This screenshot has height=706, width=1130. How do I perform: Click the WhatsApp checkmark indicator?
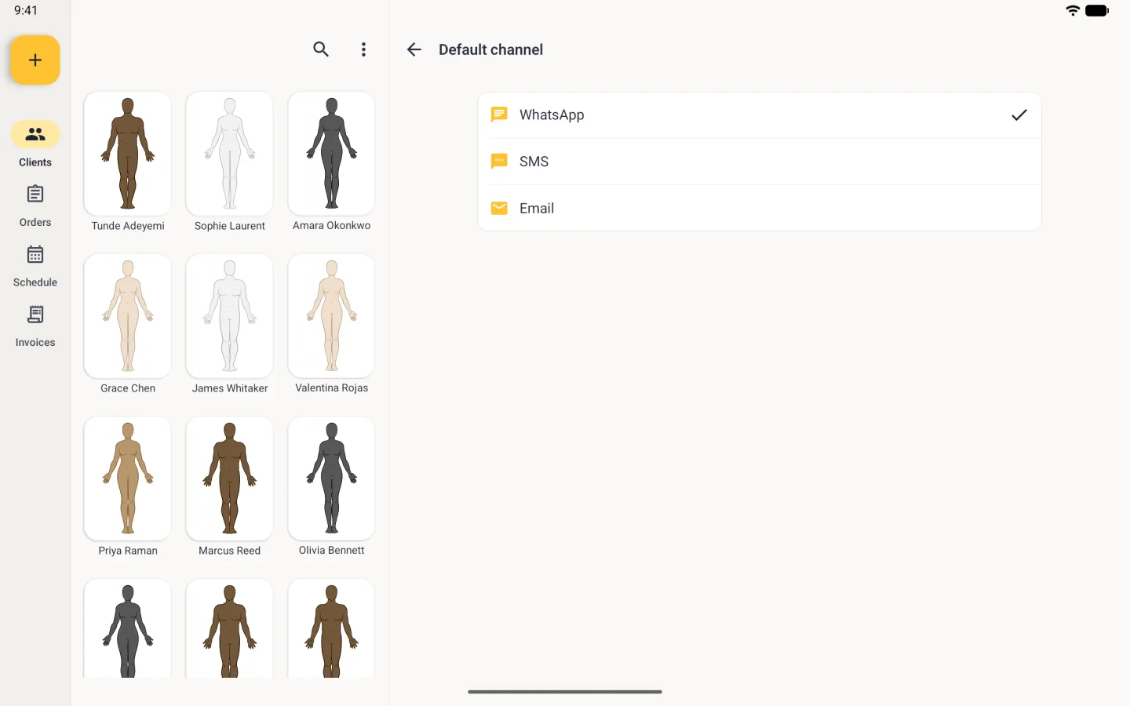[1019, 115]
